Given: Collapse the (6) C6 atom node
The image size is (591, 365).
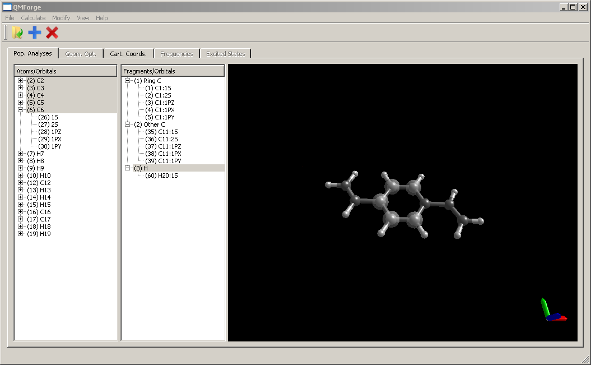Looking at the screenshot, I should click(x=21, y=110).
